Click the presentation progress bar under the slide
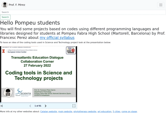Viewport: 166px width, 124px height. [x=38, y=103]
